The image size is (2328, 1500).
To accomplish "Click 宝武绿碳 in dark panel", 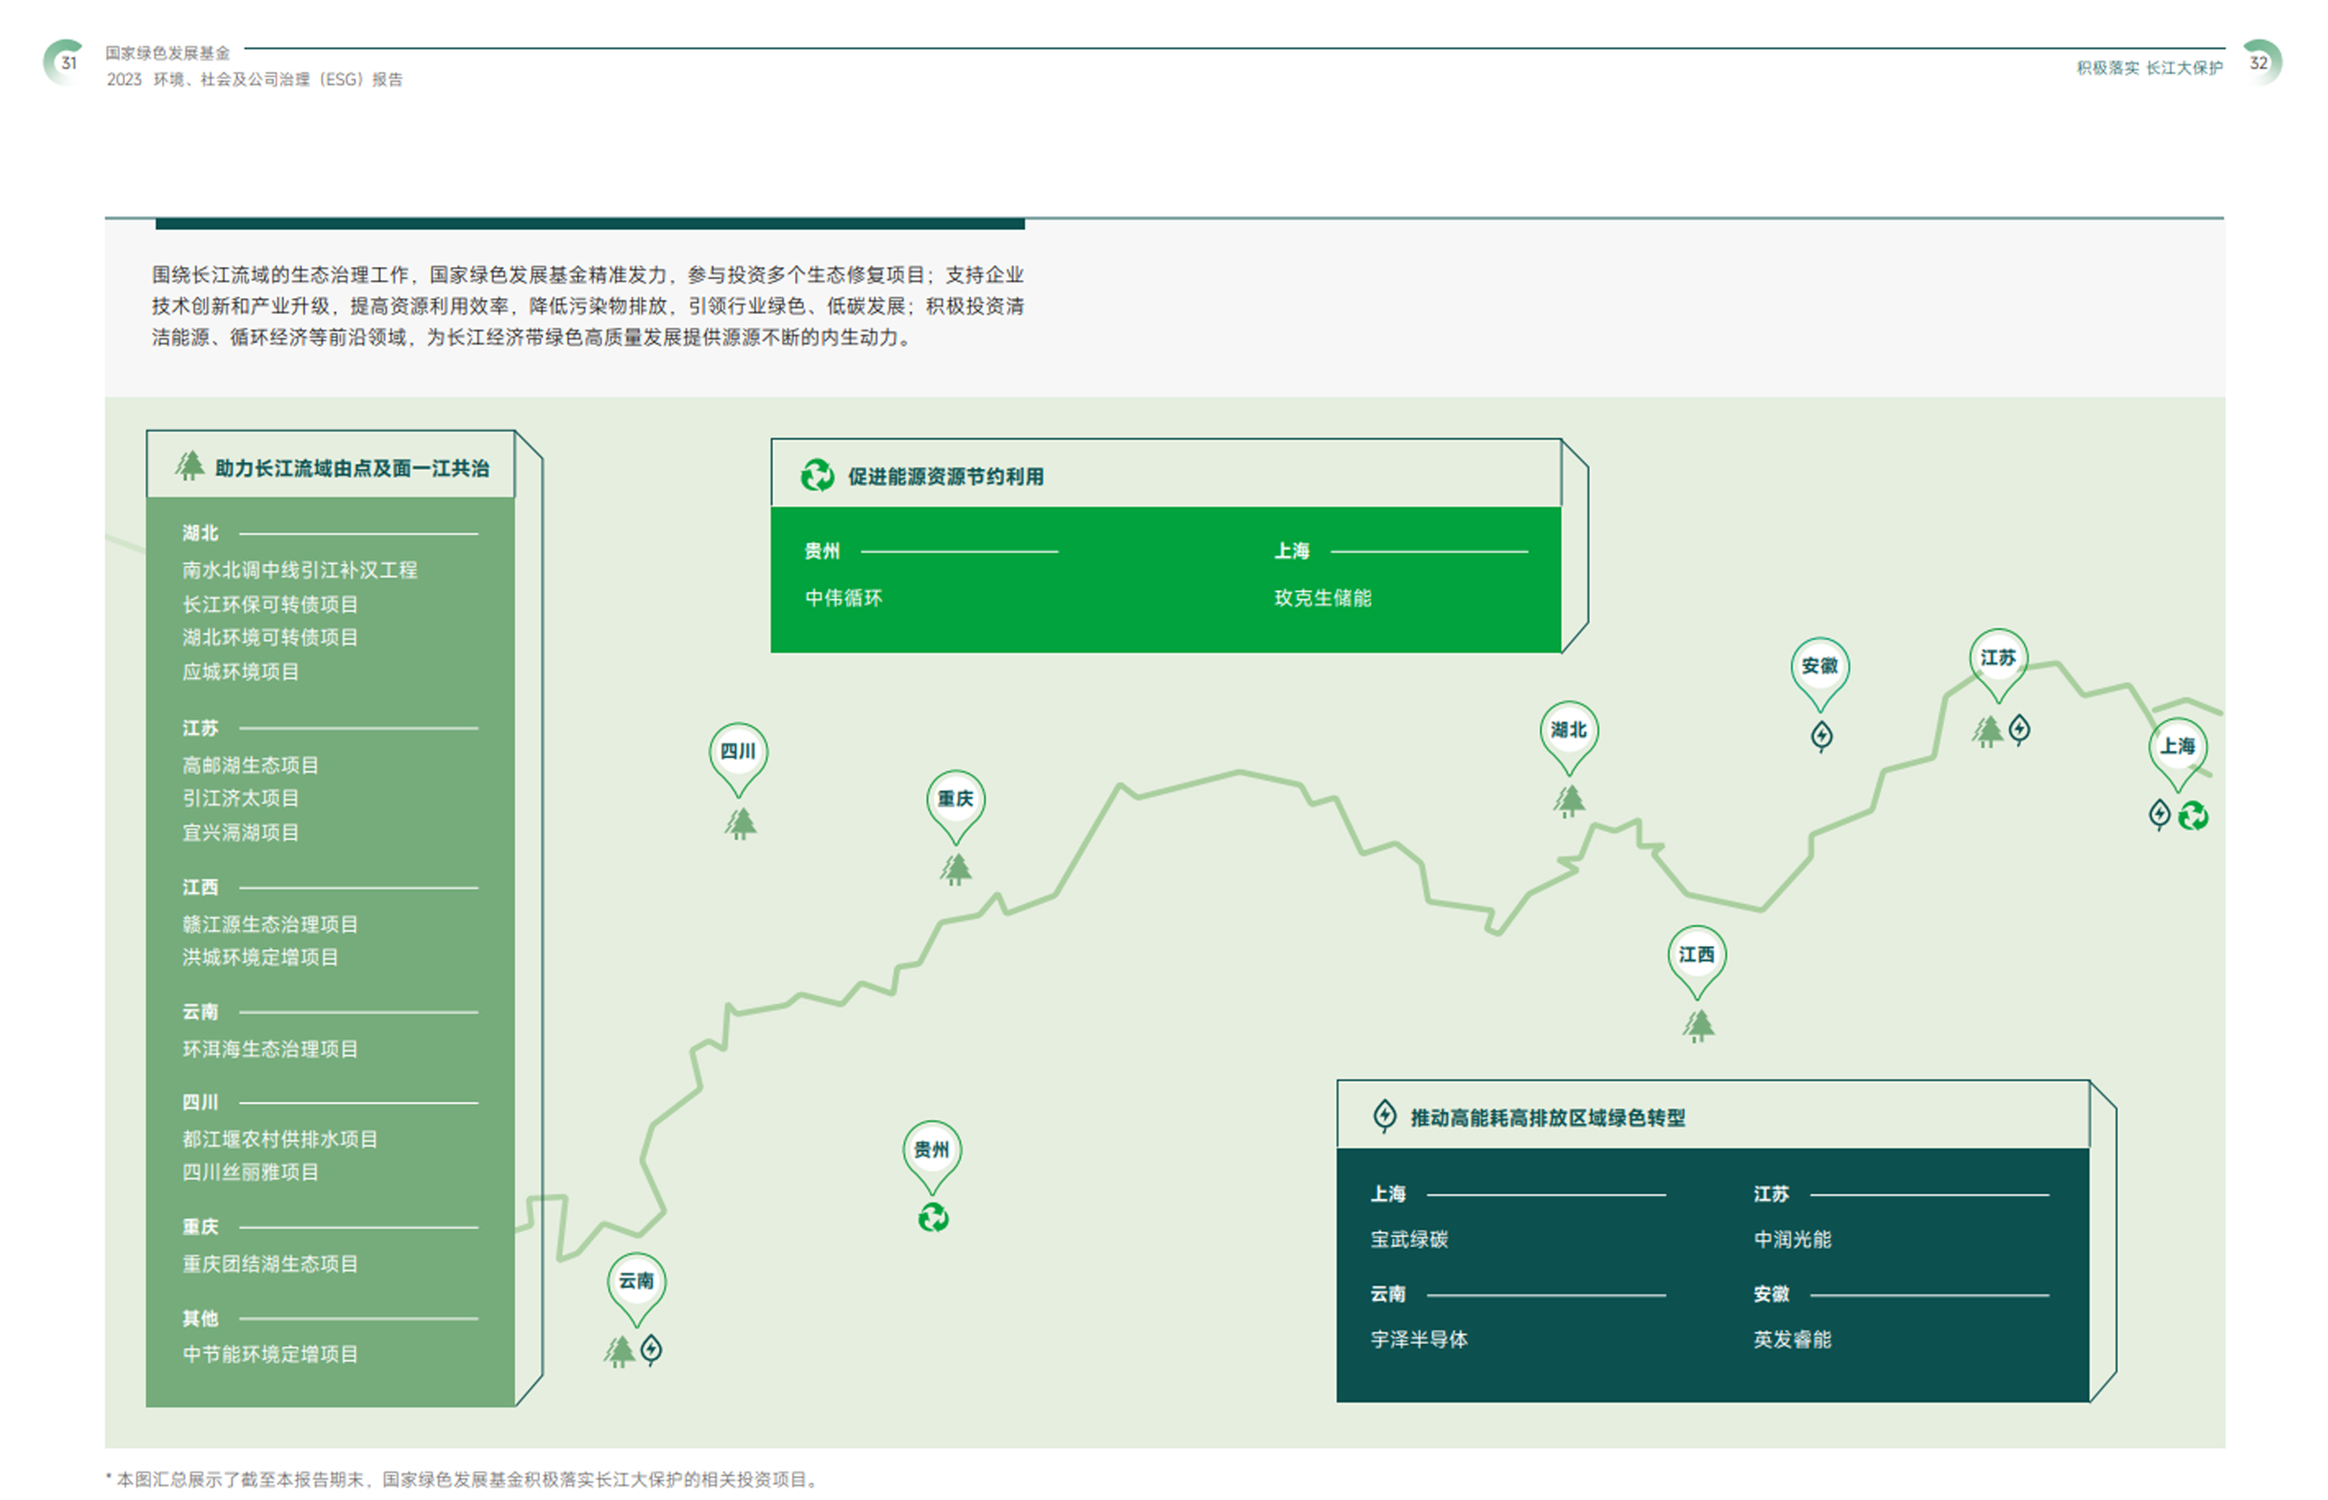I will click(1408, 1239).
